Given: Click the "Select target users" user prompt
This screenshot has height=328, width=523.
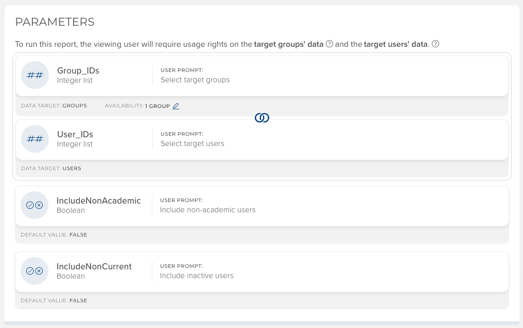Looking at the screenshot, I should point(193,143).
